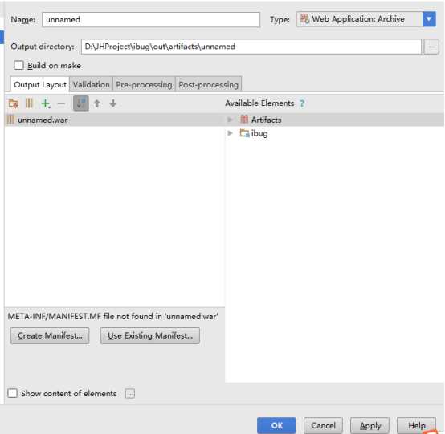This screenshot has height=434, width=445.
Task: Enable the Build on make checkbox
Action: [x=18, y=65]
